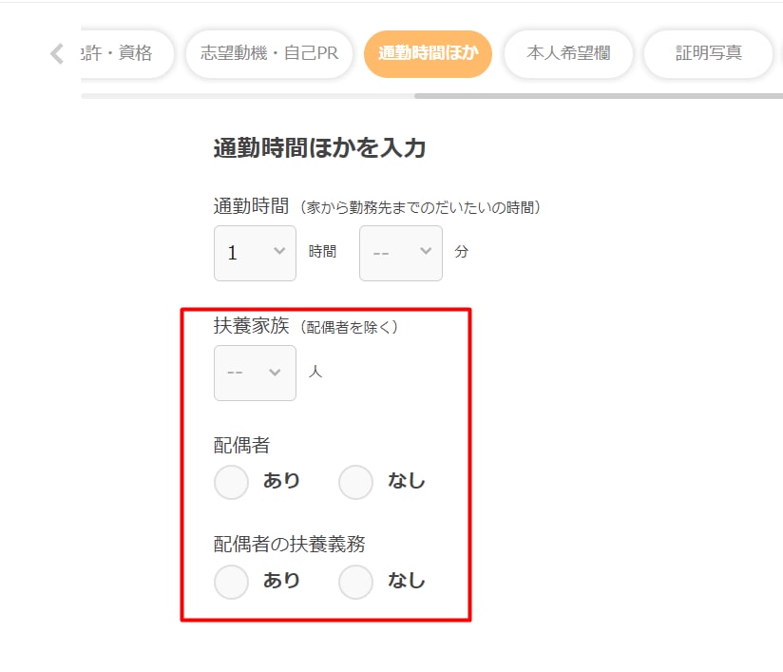The image size is (783, 672).
Task: Click the なし text label under 配偶者の扶養義務
Action: (407, 581)
